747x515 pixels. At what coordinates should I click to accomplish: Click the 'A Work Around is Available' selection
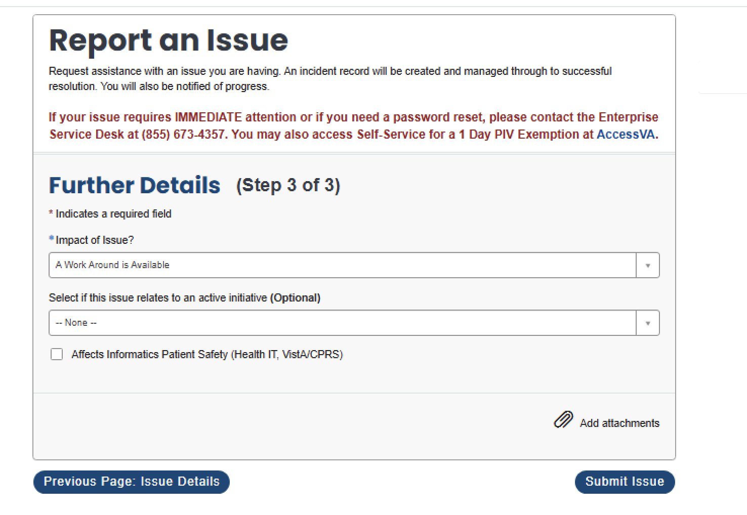(112, 265)
